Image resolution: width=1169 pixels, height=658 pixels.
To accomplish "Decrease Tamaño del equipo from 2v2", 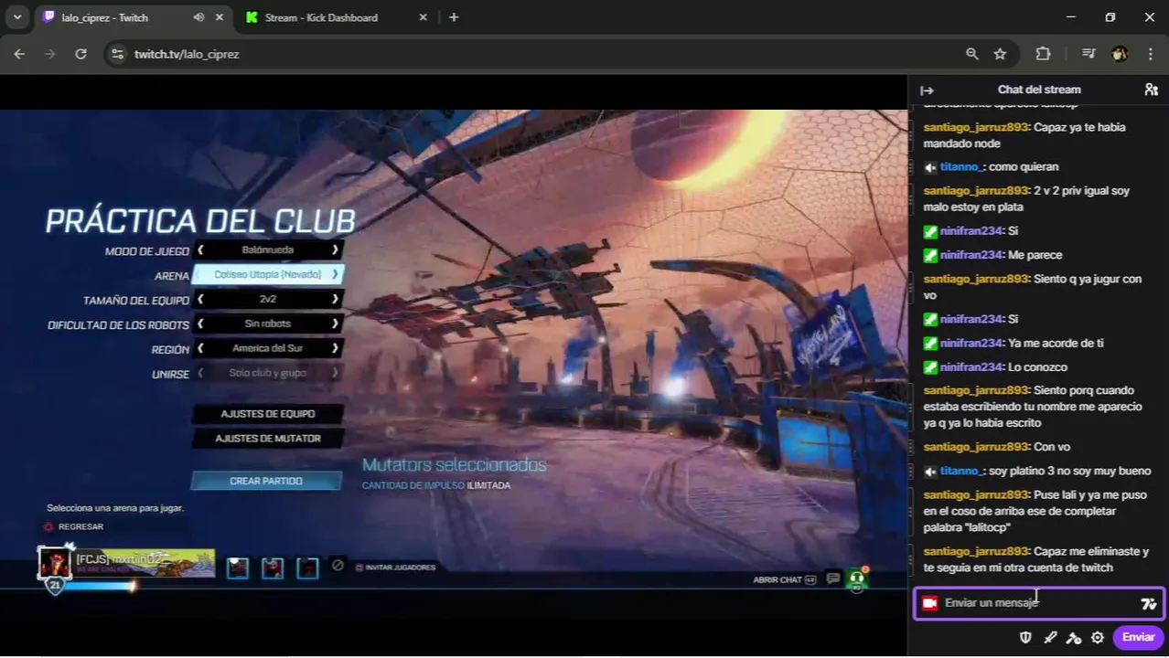I will [201, 299].
